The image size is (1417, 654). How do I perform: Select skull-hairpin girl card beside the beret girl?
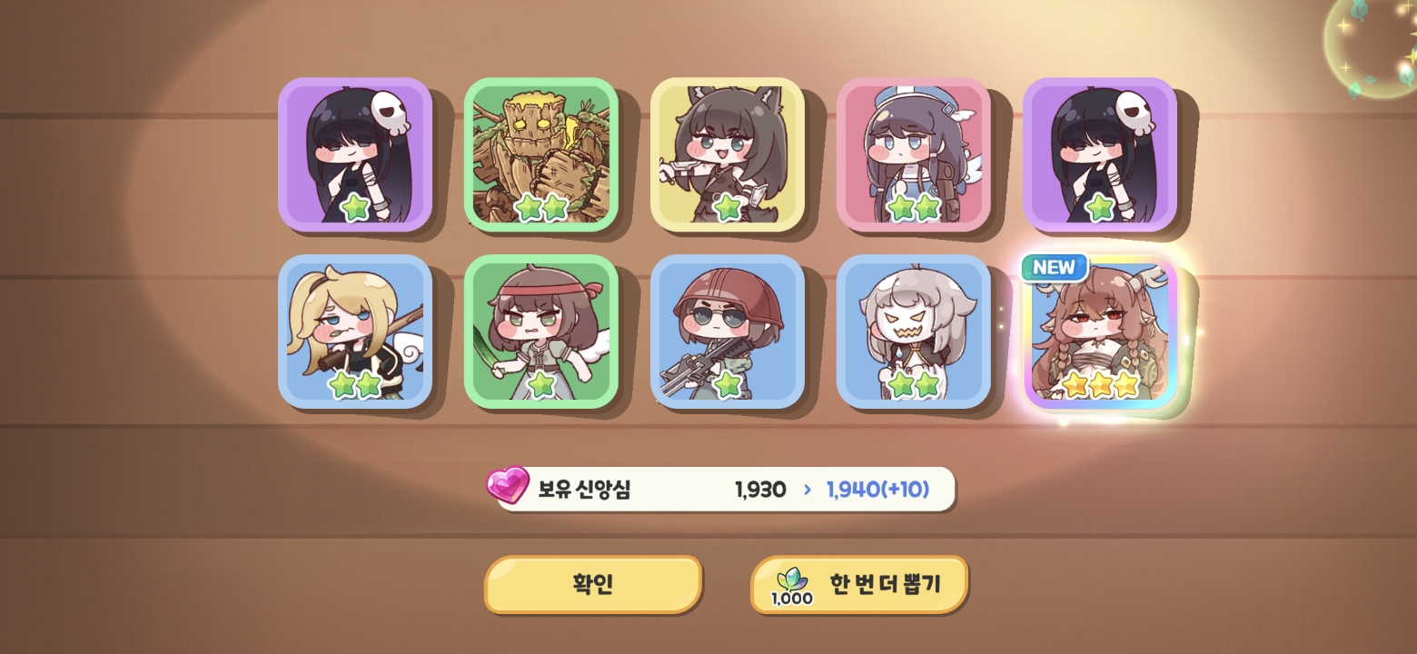point(1100,154)
